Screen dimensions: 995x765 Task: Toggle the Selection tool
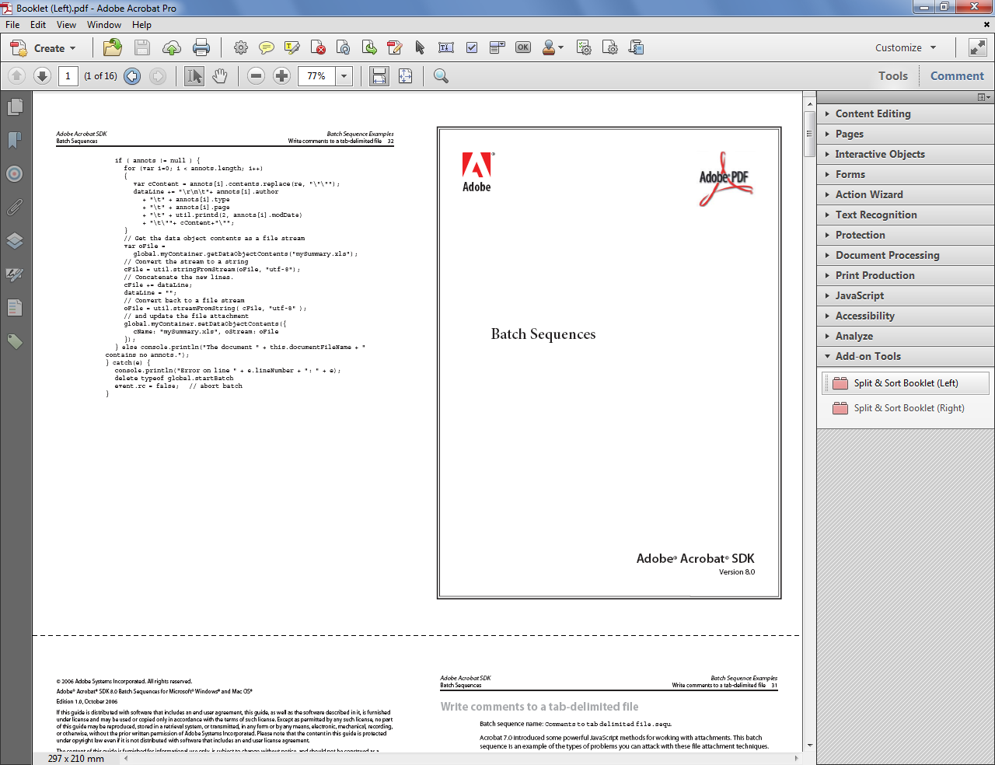coord(193,75)
